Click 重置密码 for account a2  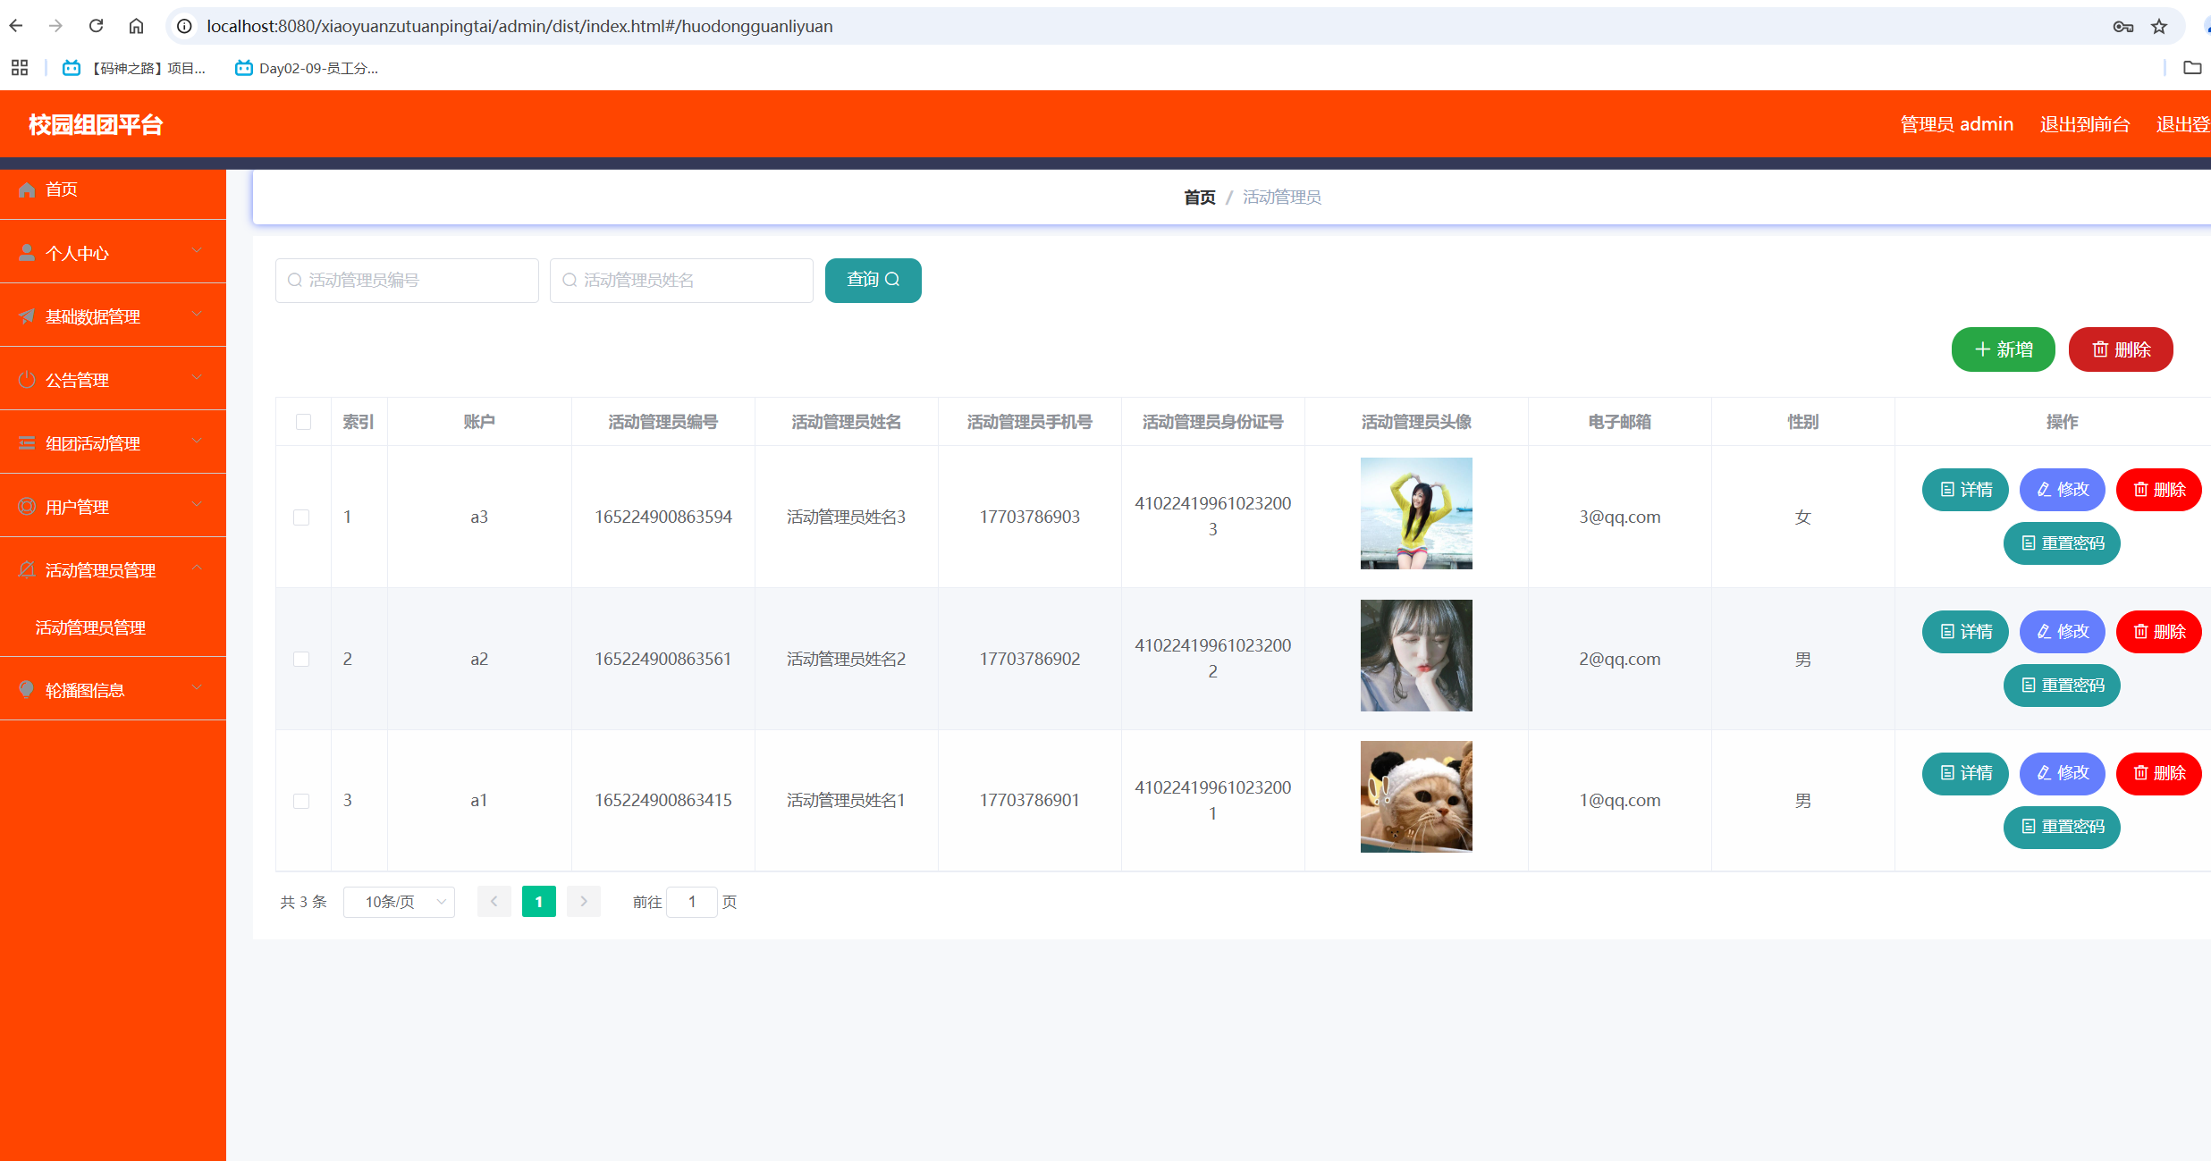(x=2062, y=686)
